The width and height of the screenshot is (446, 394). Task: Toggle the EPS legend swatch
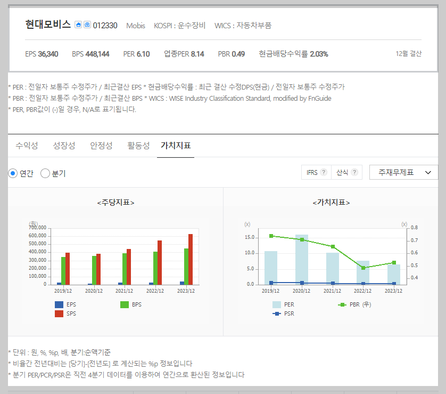[59, 304]
